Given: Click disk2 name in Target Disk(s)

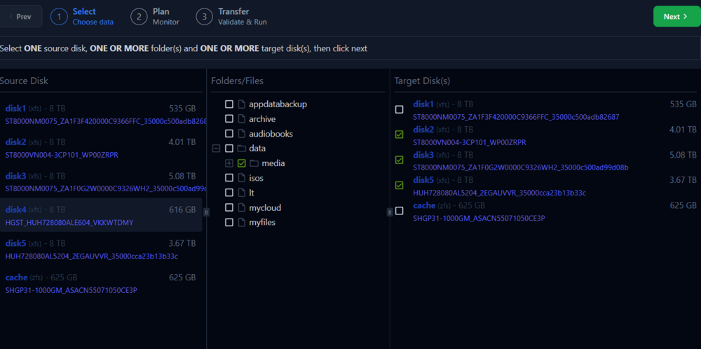Looking at the screenshot, I should pos(423,129).
